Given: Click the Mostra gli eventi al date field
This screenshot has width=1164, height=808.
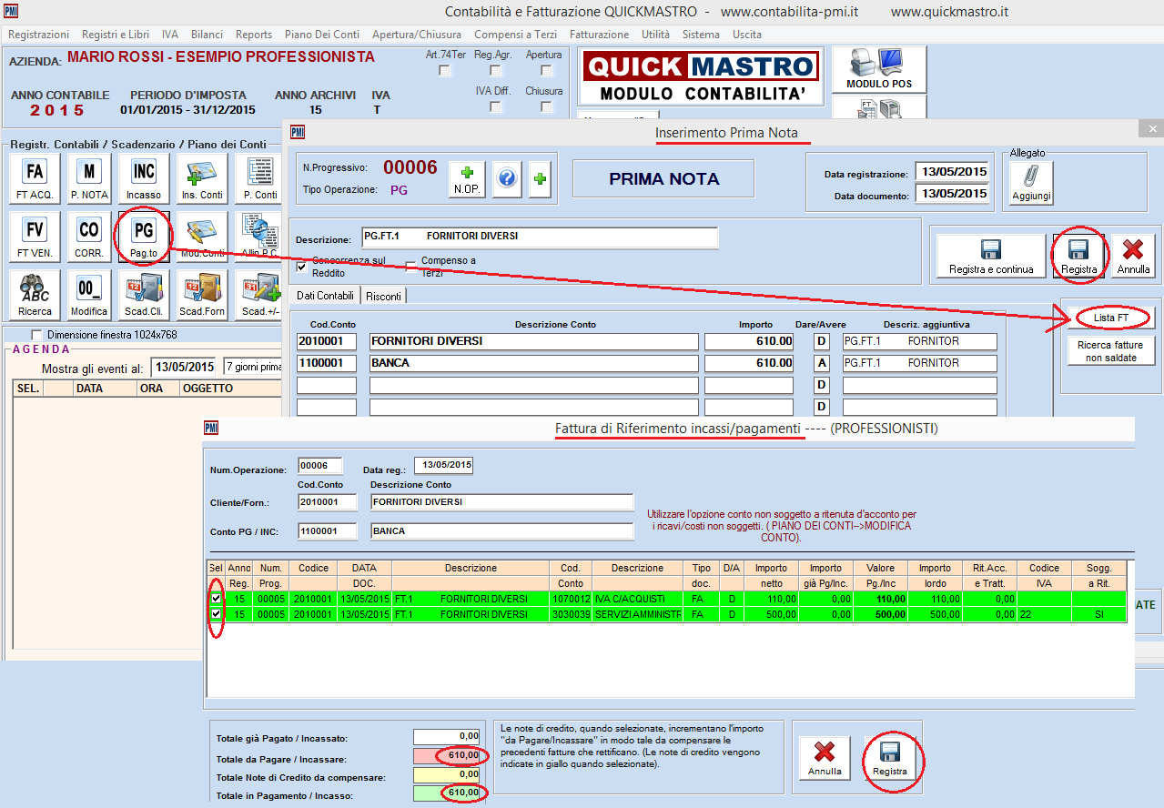Looking at the screenshot, I should pos(186,367).
